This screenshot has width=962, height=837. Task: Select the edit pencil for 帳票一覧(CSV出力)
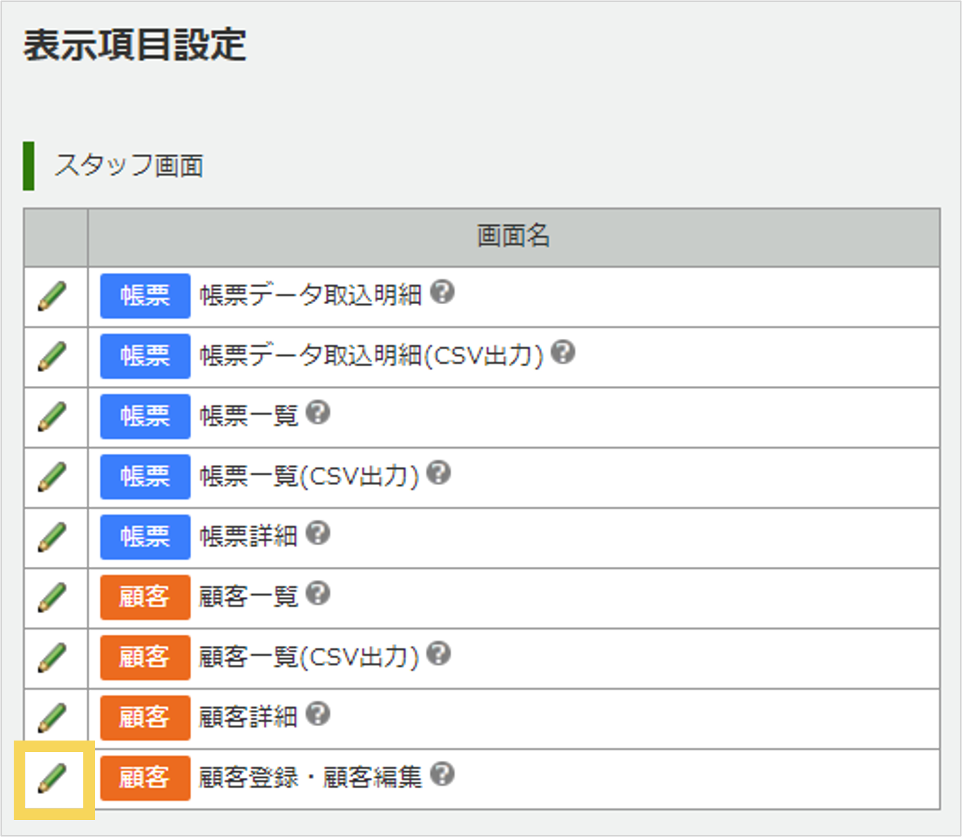pos(53,477)
